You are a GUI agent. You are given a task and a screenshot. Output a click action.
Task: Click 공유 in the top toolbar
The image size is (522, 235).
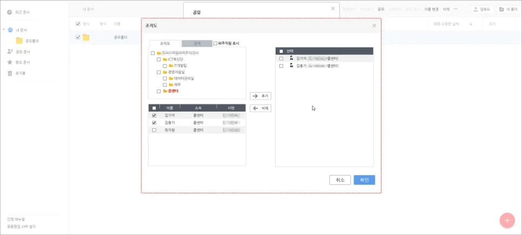click(381, 9)
